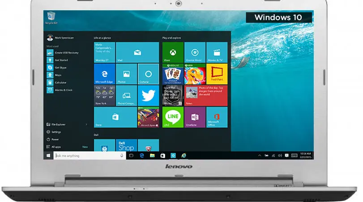Open the Mail tile
The image size is (363, 202).
[x=137, y=52]
